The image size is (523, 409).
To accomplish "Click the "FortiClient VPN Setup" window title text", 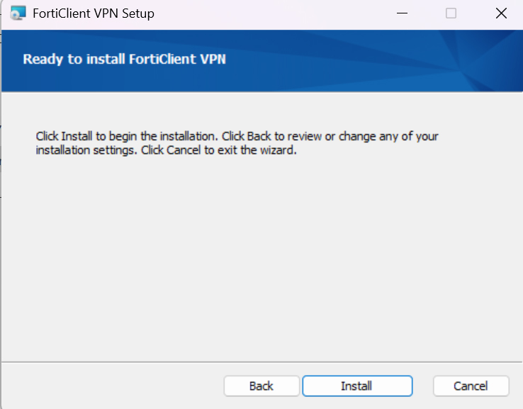I will tap(94, 13).
